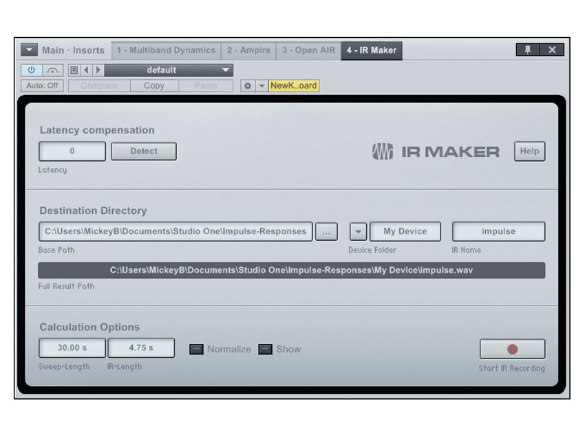Select the 4 - IR Maker tab
585x439 pixels.
coord(372,50)
